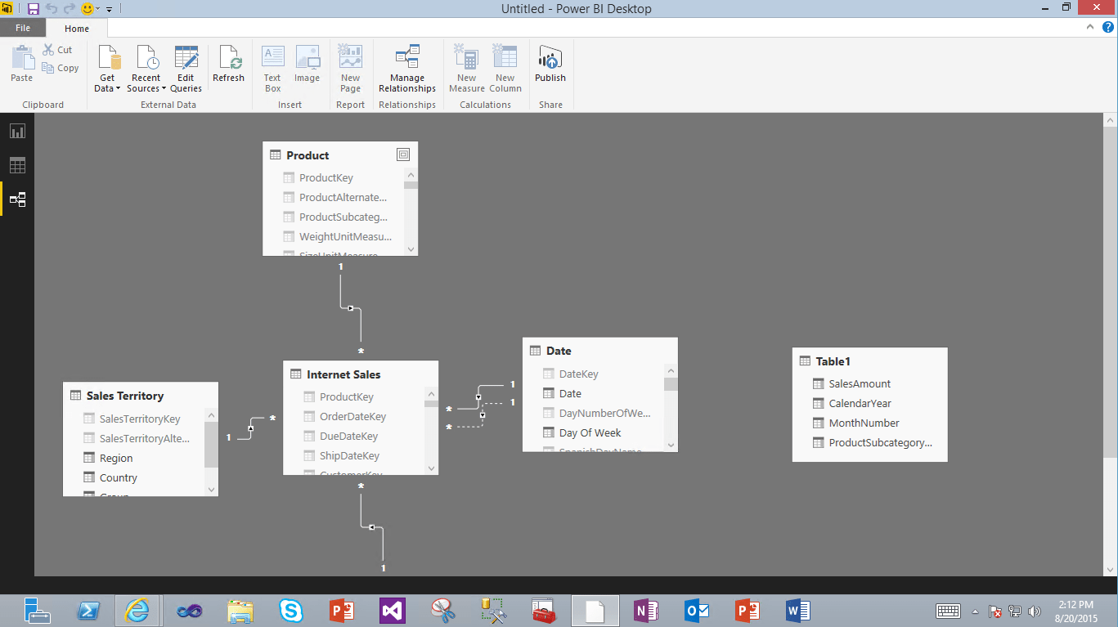Click the volume icon in system tray
This screenshot has height=627, width=1118.
coord(1035,611)
